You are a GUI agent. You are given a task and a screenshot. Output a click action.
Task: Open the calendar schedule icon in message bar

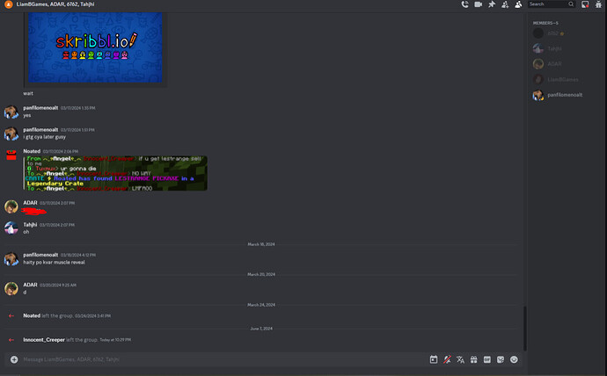(x=434, y=360)
